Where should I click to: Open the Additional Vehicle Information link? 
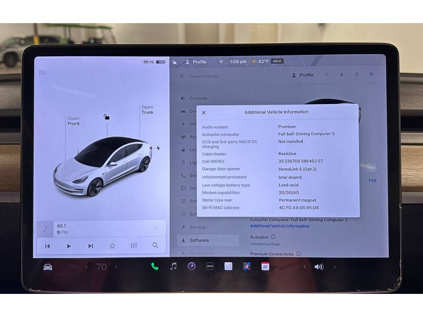(280, 226)
